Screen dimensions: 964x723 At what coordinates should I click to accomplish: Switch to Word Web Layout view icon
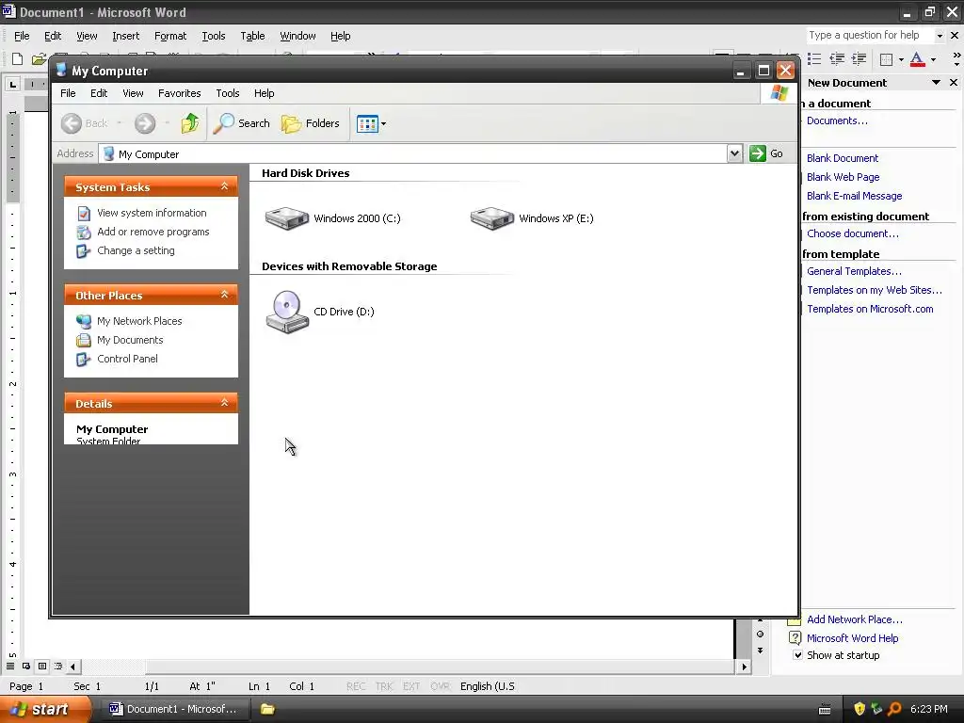[26, 667]
